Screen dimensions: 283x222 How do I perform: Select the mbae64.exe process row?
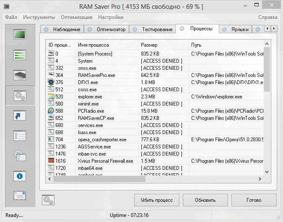coord(155,168)
